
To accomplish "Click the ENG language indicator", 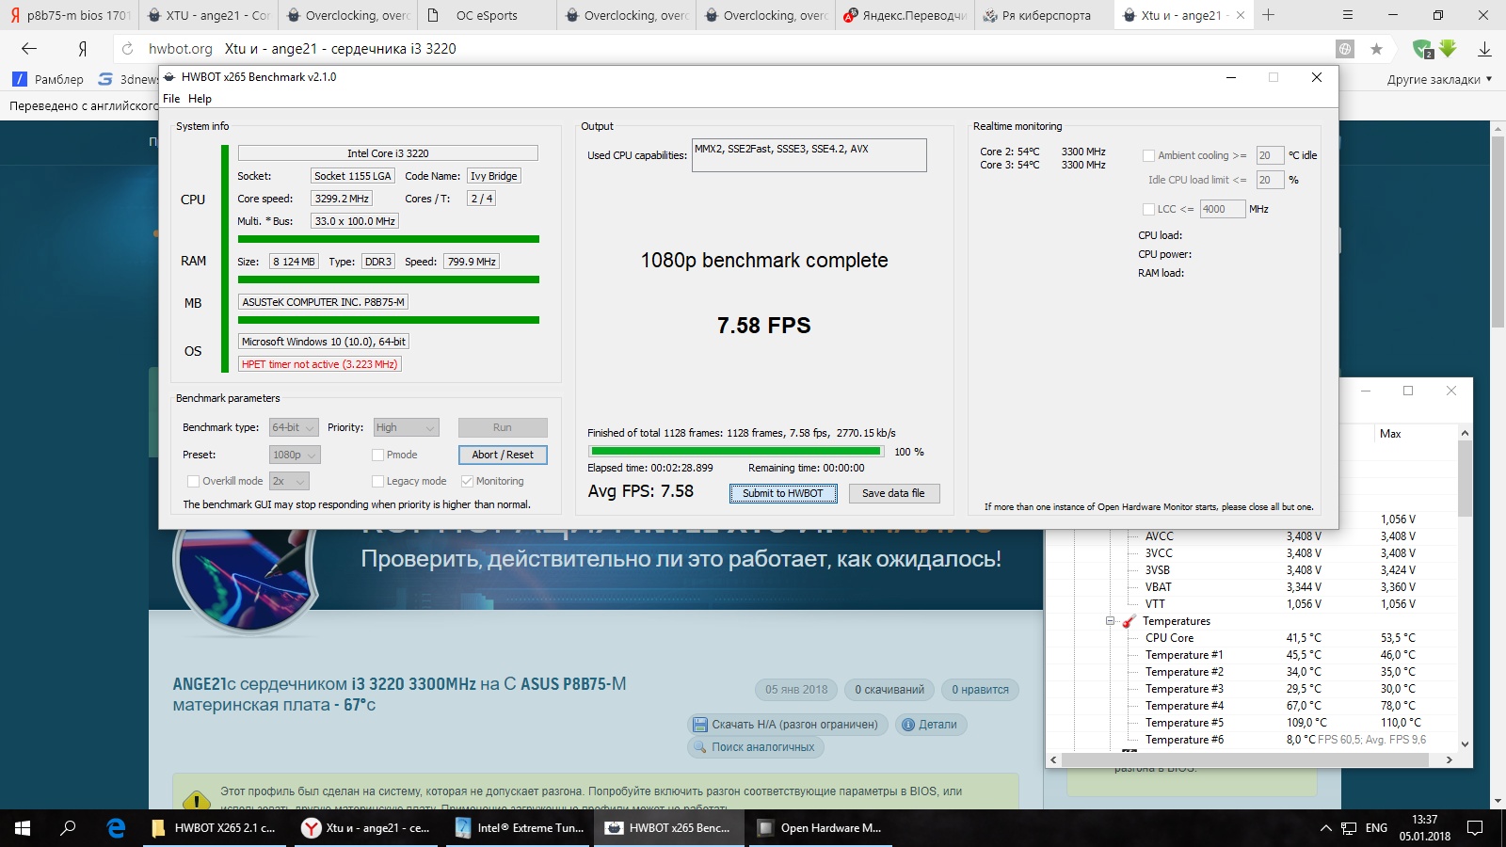I will pyautogui.click(x=1376, y=828).
